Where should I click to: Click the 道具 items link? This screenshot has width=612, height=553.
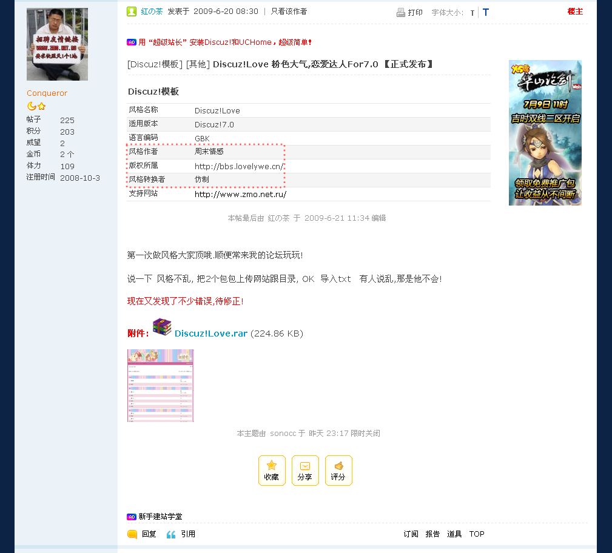point(454,534)
